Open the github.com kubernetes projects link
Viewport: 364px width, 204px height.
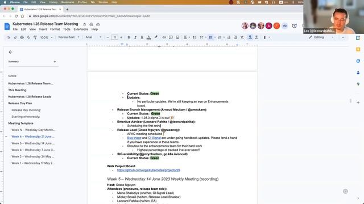(148, 170)
